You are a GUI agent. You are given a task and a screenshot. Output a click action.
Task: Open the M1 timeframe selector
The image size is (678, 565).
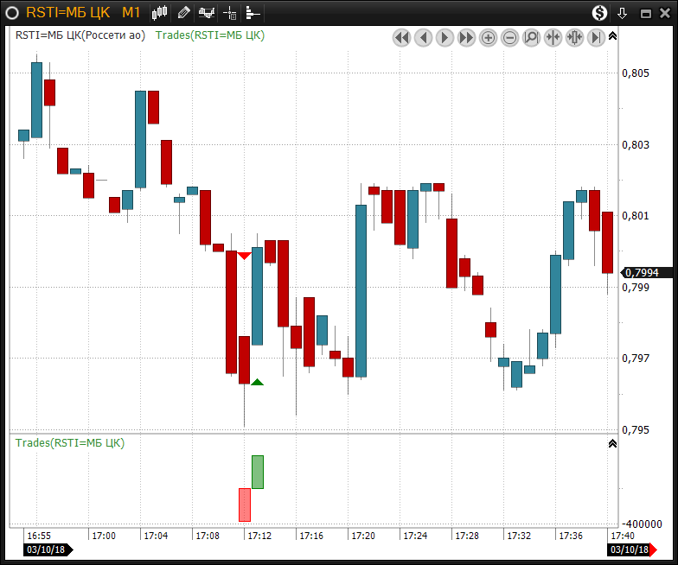[x=131, y=12]
